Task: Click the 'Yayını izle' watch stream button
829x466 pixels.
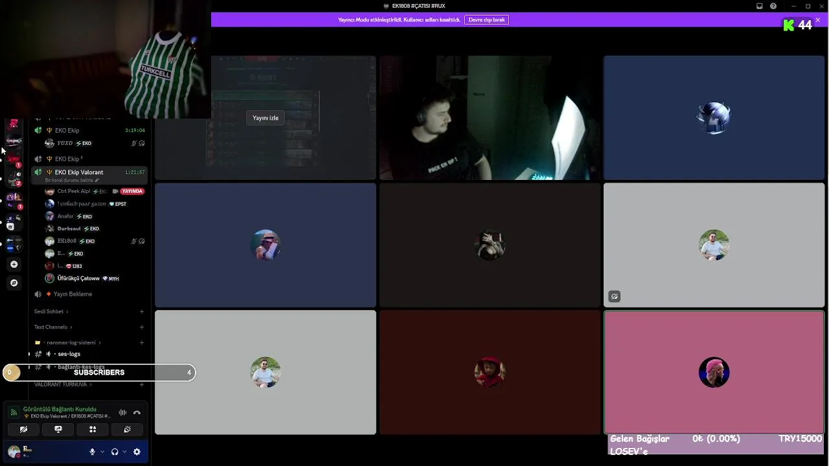Action: (x=266, y=118)
